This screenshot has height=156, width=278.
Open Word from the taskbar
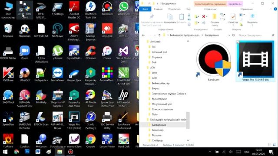38,152
